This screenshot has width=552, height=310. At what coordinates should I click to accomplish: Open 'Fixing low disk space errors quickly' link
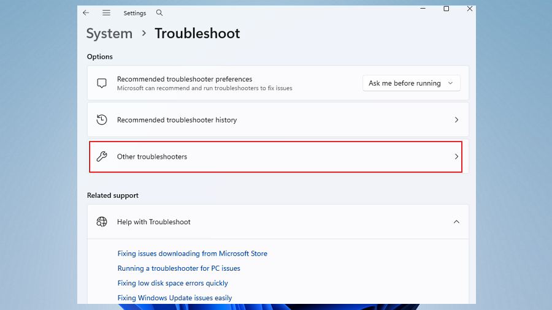(172, 283)
